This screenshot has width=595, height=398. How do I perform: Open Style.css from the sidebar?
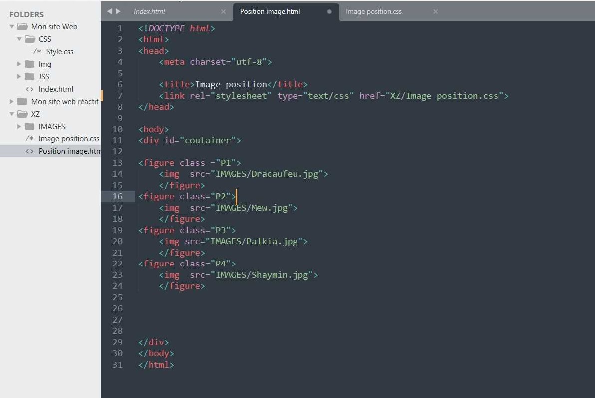[60, 52]
